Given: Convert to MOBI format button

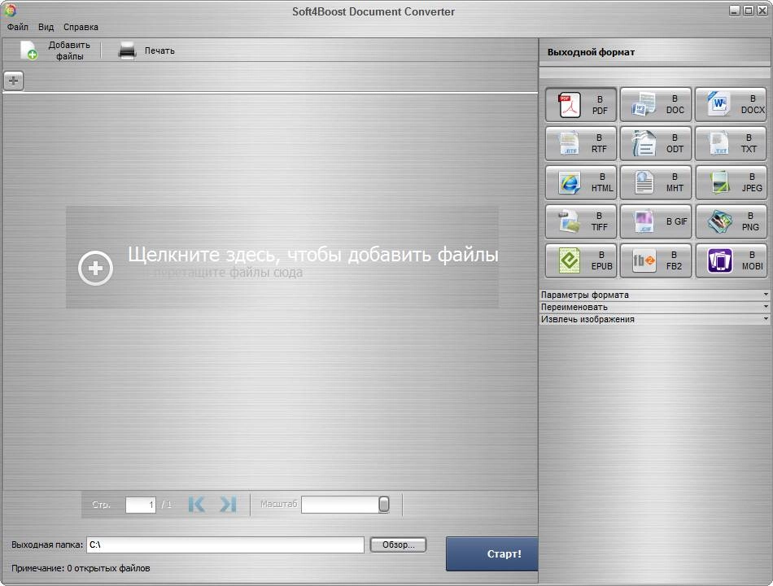Looking at the screenshot, I should 731,260.
